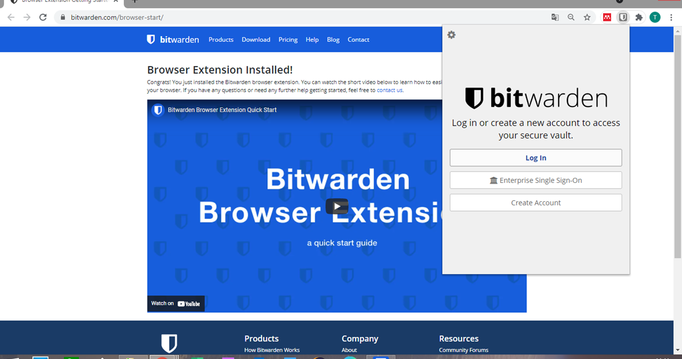
Task: Click Watch on YouTube
Action: coord(176,303)
